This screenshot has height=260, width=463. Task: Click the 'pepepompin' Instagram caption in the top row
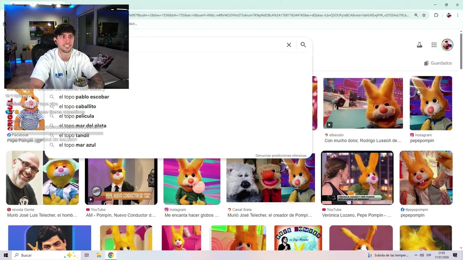(422, 140)
